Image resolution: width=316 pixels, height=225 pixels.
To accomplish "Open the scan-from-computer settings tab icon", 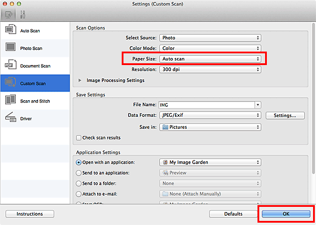I will point(8,15).
